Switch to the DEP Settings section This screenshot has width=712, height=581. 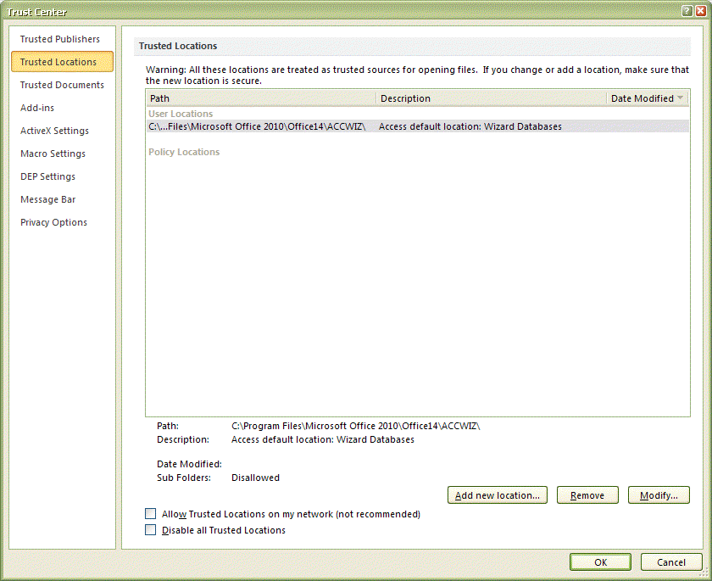click(x=47, y=176)
